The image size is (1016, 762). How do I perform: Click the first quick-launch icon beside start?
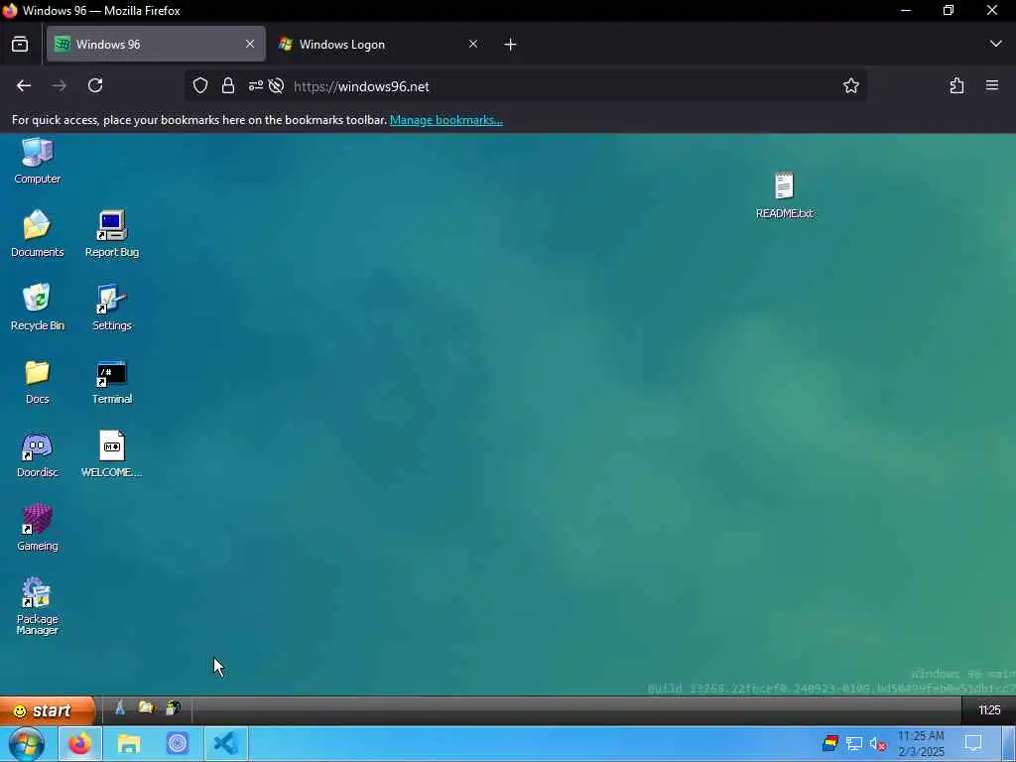click(120, 707)
